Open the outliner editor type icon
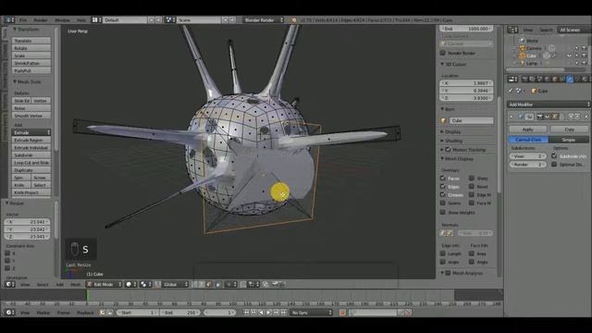This screenshot has height=333, width=592. tap(512, 30)
